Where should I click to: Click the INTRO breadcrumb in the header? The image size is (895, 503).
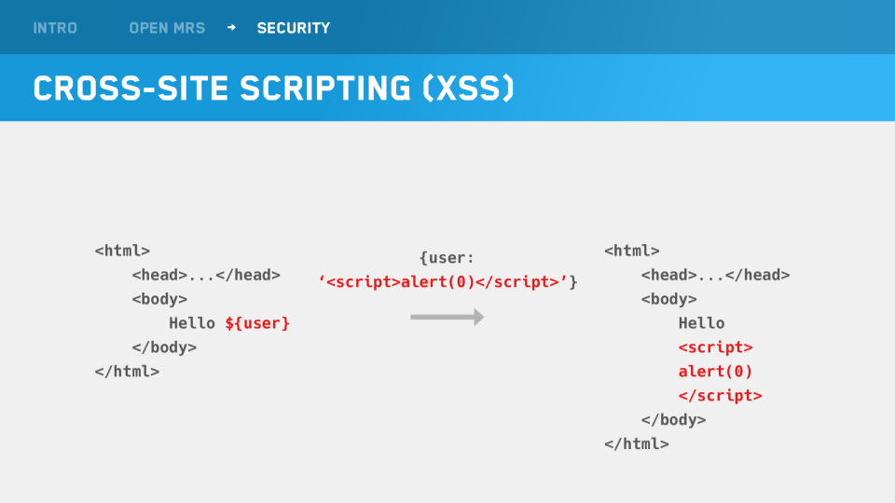tap(55, 28)
